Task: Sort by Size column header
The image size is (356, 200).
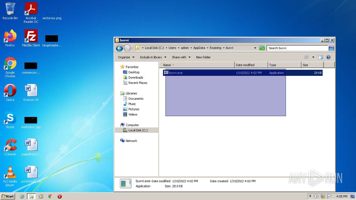Action: (x=312, y=65)
